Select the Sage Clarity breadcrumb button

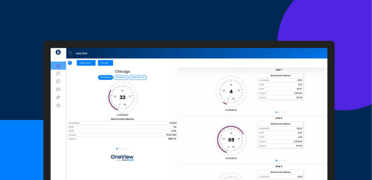click(x=86, y=63)
